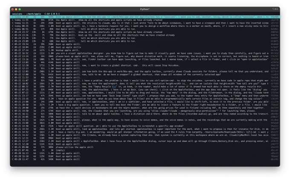The image size is (290, 180).
Task: Open the 05-22 12:00 snapper session
Action: click(145, 75)
